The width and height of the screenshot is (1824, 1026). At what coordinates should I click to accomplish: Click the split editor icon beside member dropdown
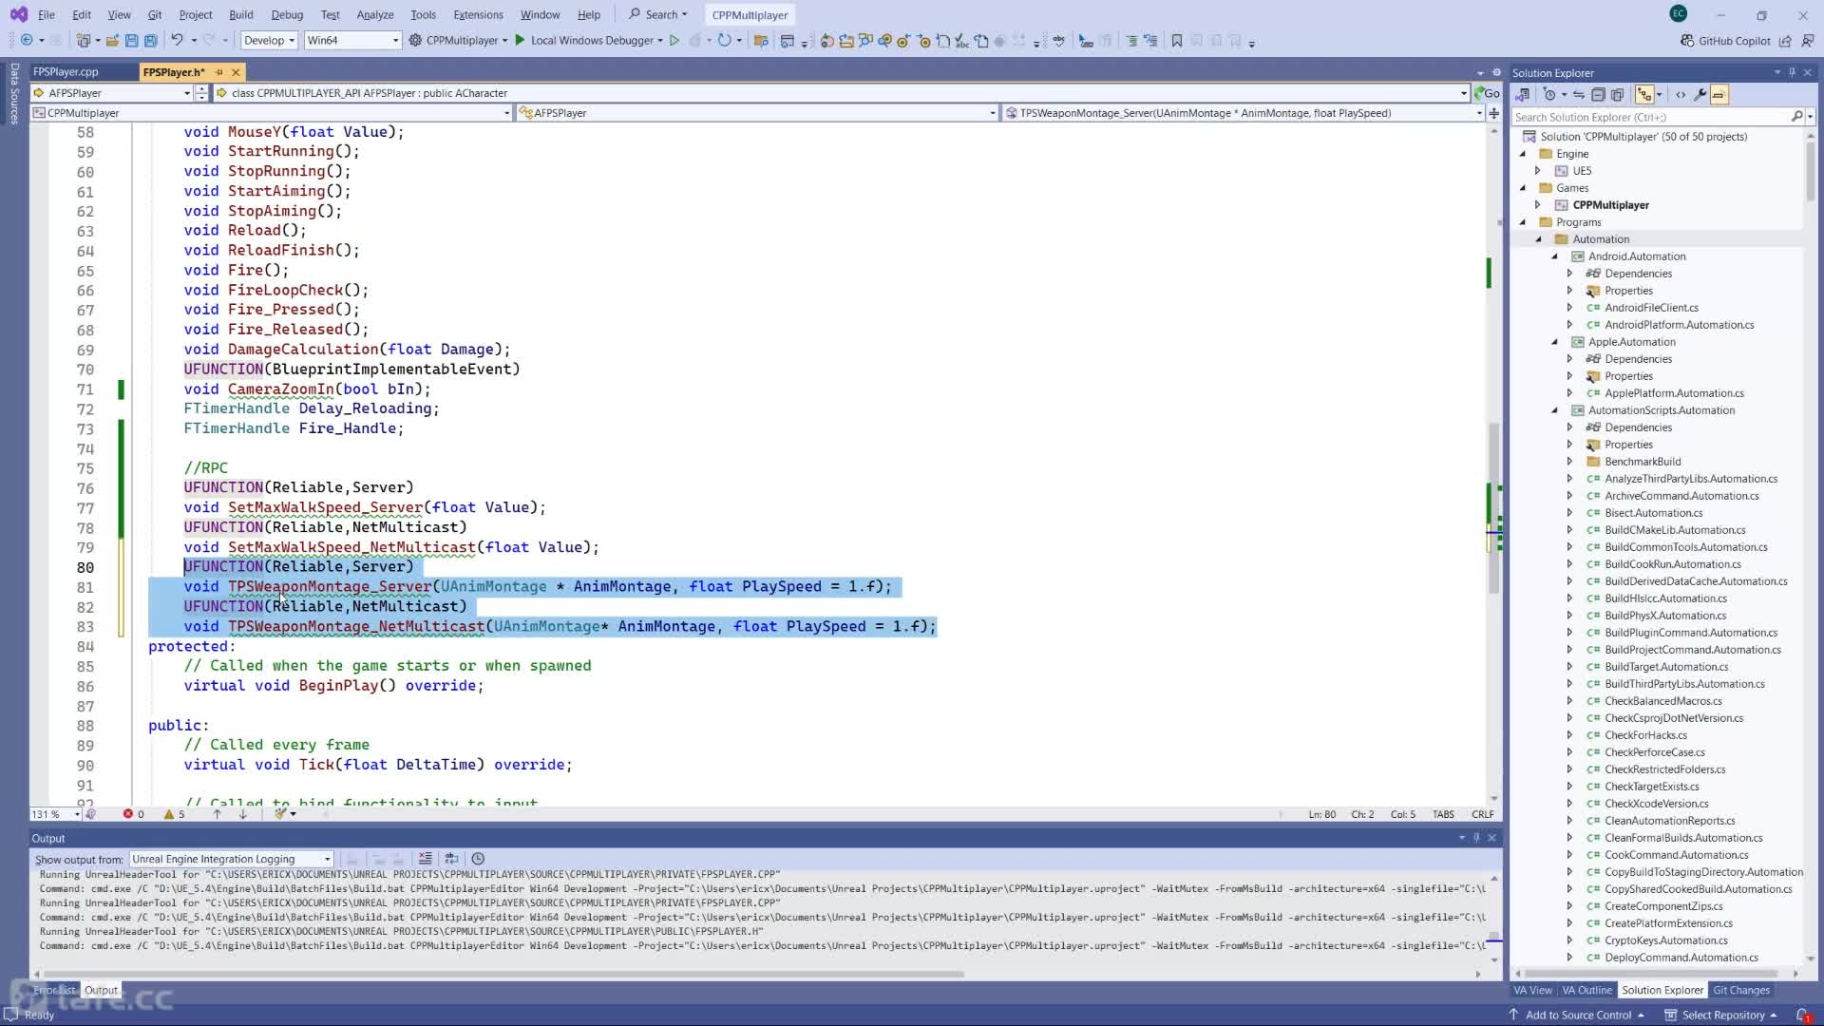pyautogui.click(x=1494, y=113)
